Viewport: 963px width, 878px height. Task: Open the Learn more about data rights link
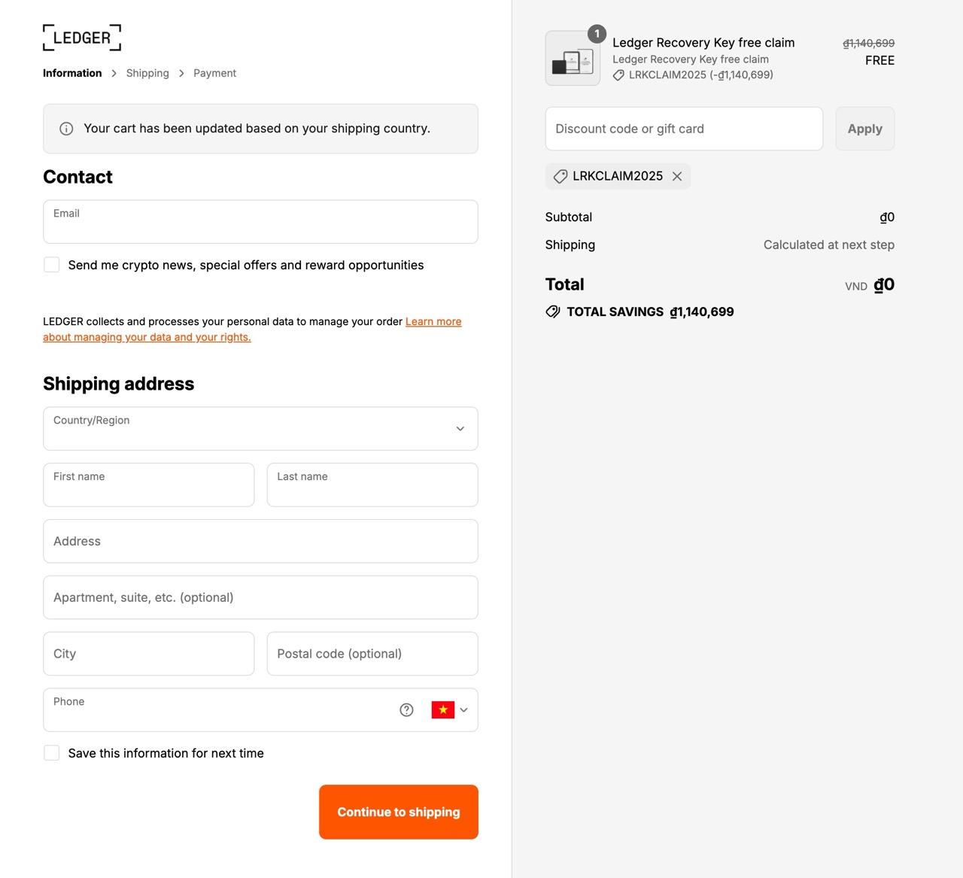point(252,330)
